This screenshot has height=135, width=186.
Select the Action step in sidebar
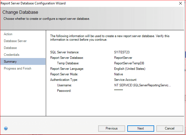8,34
